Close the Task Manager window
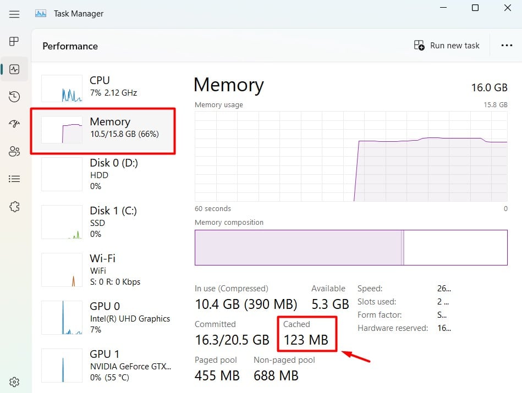 pos(507,7)
